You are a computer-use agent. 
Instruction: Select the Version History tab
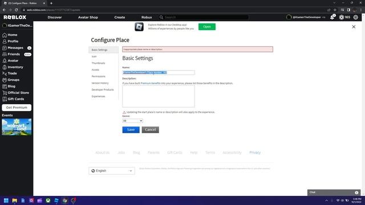point(100,83)
